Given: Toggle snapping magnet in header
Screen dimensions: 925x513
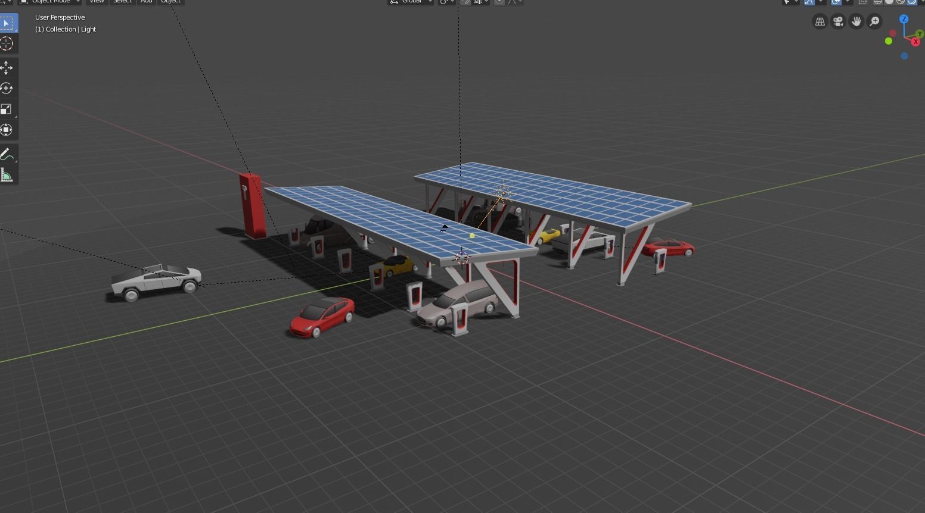Looking at the screenshot, I should point(466,2).
